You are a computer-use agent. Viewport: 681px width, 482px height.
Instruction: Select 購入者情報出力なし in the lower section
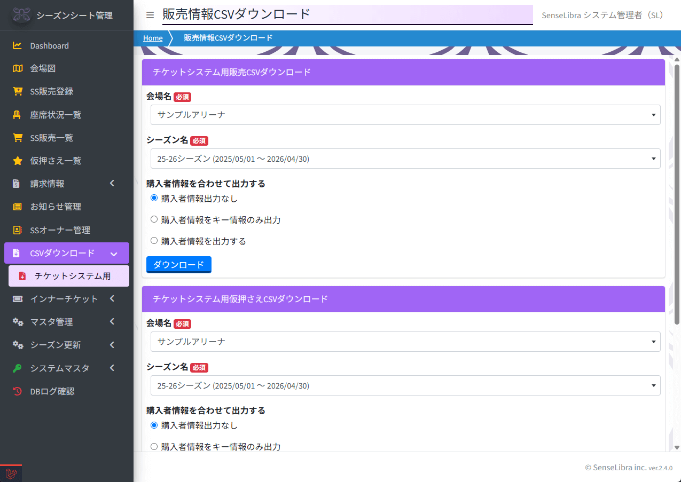pyautogui.click(x=154, y=425)
